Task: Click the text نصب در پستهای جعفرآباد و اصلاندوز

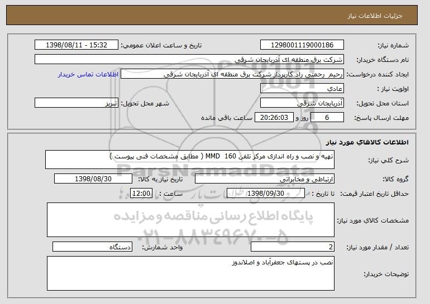Action: tap(283, 263)
